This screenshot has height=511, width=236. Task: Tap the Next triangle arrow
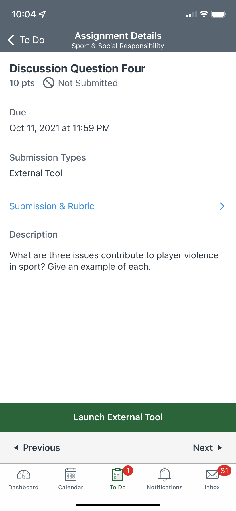pyautogui.click(x=220, y=448)
